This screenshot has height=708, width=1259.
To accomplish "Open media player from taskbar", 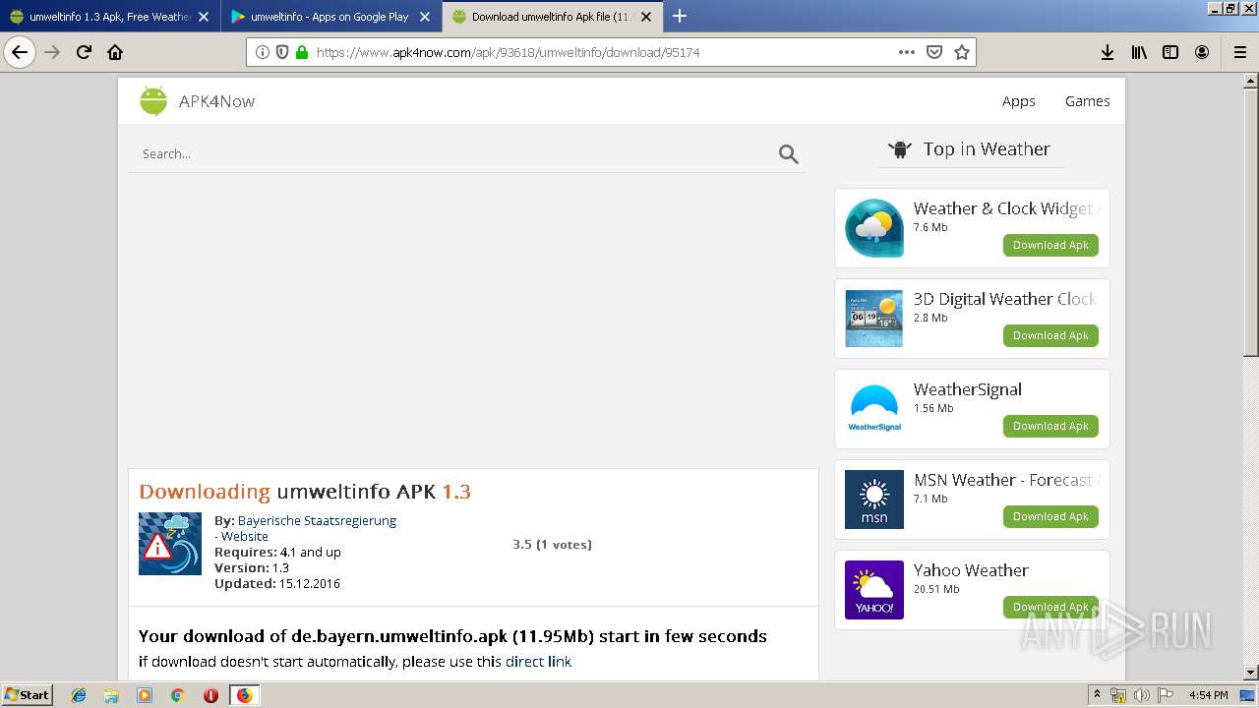I will coord(145,695).
